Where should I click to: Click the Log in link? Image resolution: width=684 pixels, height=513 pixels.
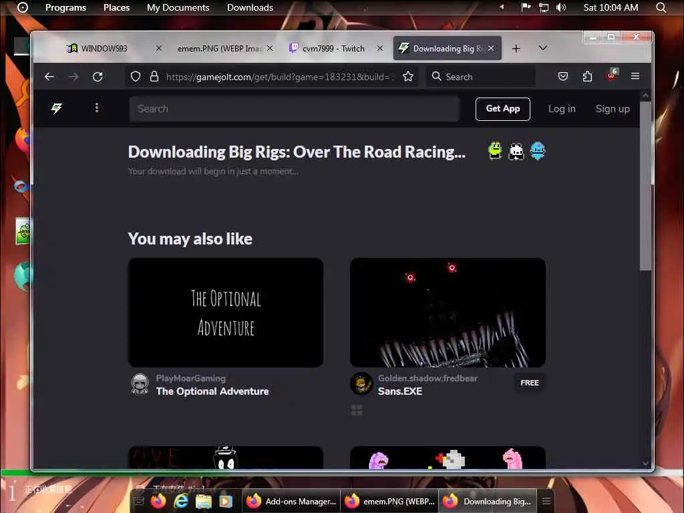click(x=562, y=109)
